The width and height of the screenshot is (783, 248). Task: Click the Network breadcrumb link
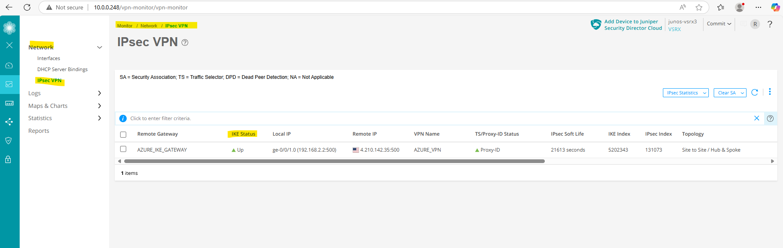pos(149,26)
